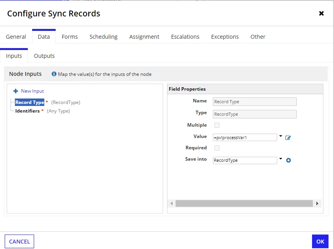The width and height of the screenshot is (334, 249).
Task: Click the scrollbar left arrow in Field Properties
Action: [171, 204]
